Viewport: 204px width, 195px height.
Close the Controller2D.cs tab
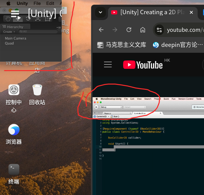160,113
